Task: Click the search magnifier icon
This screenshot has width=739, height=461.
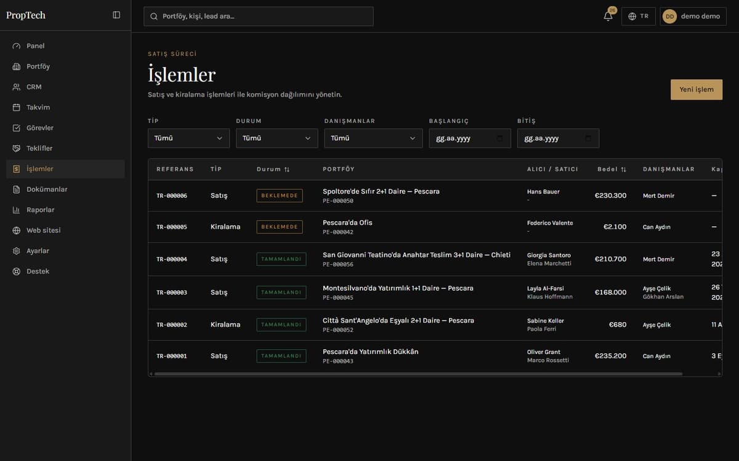Action: [x=154, y=17]
